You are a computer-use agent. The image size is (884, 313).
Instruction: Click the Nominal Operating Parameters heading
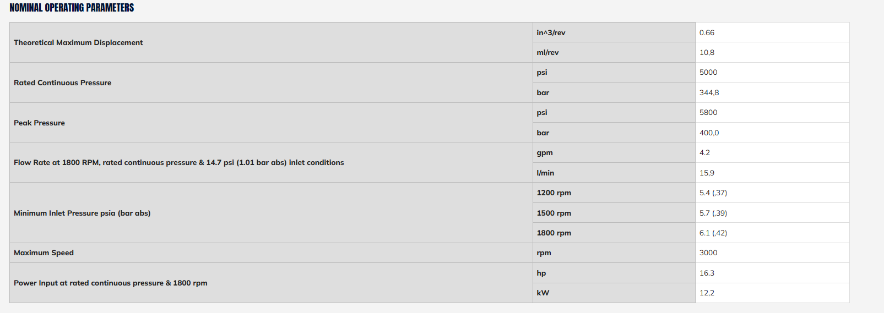click(72, 8)
